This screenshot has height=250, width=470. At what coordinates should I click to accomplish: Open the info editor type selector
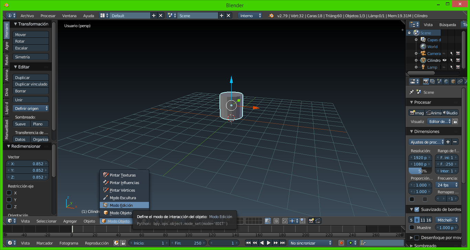tap(11, 16)
